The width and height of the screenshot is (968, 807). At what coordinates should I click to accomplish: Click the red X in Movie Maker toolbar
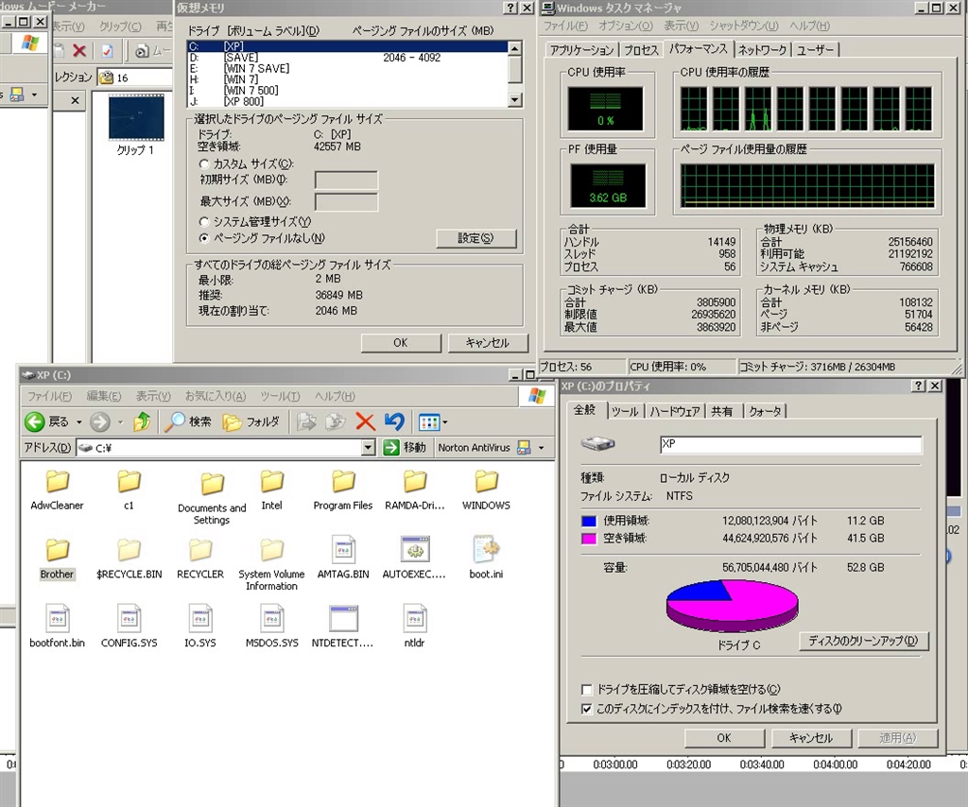pyautogui.click(x=79, y=51)
